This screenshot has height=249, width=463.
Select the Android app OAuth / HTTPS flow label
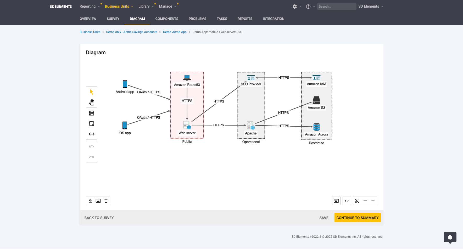tap(149, 92)
